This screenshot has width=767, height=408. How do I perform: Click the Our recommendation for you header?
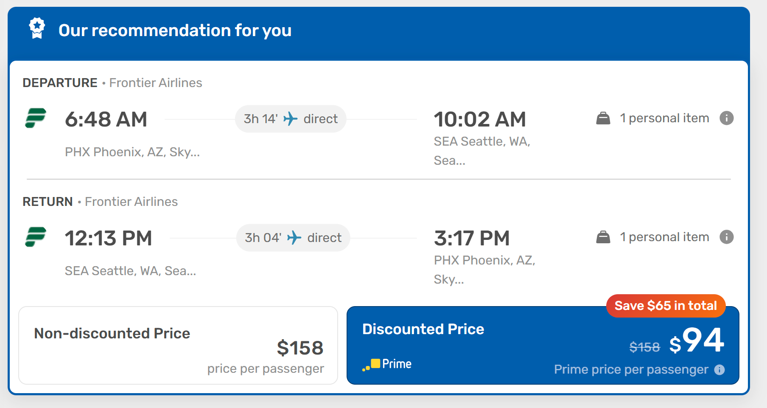click(x=175, y=31)
